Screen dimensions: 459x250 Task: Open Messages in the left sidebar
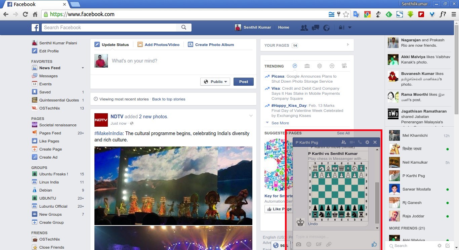tap(48, 76)
